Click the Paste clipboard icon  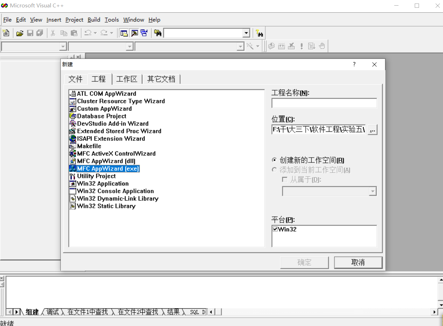point(74,33)
